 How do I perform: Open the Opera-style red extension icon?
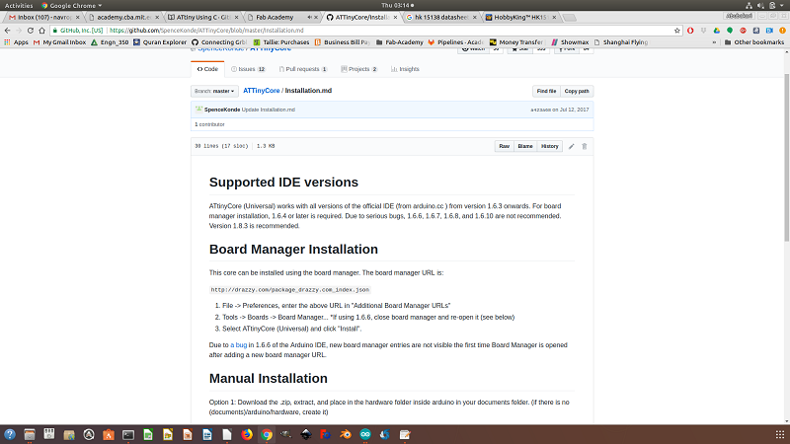[690, 31]
